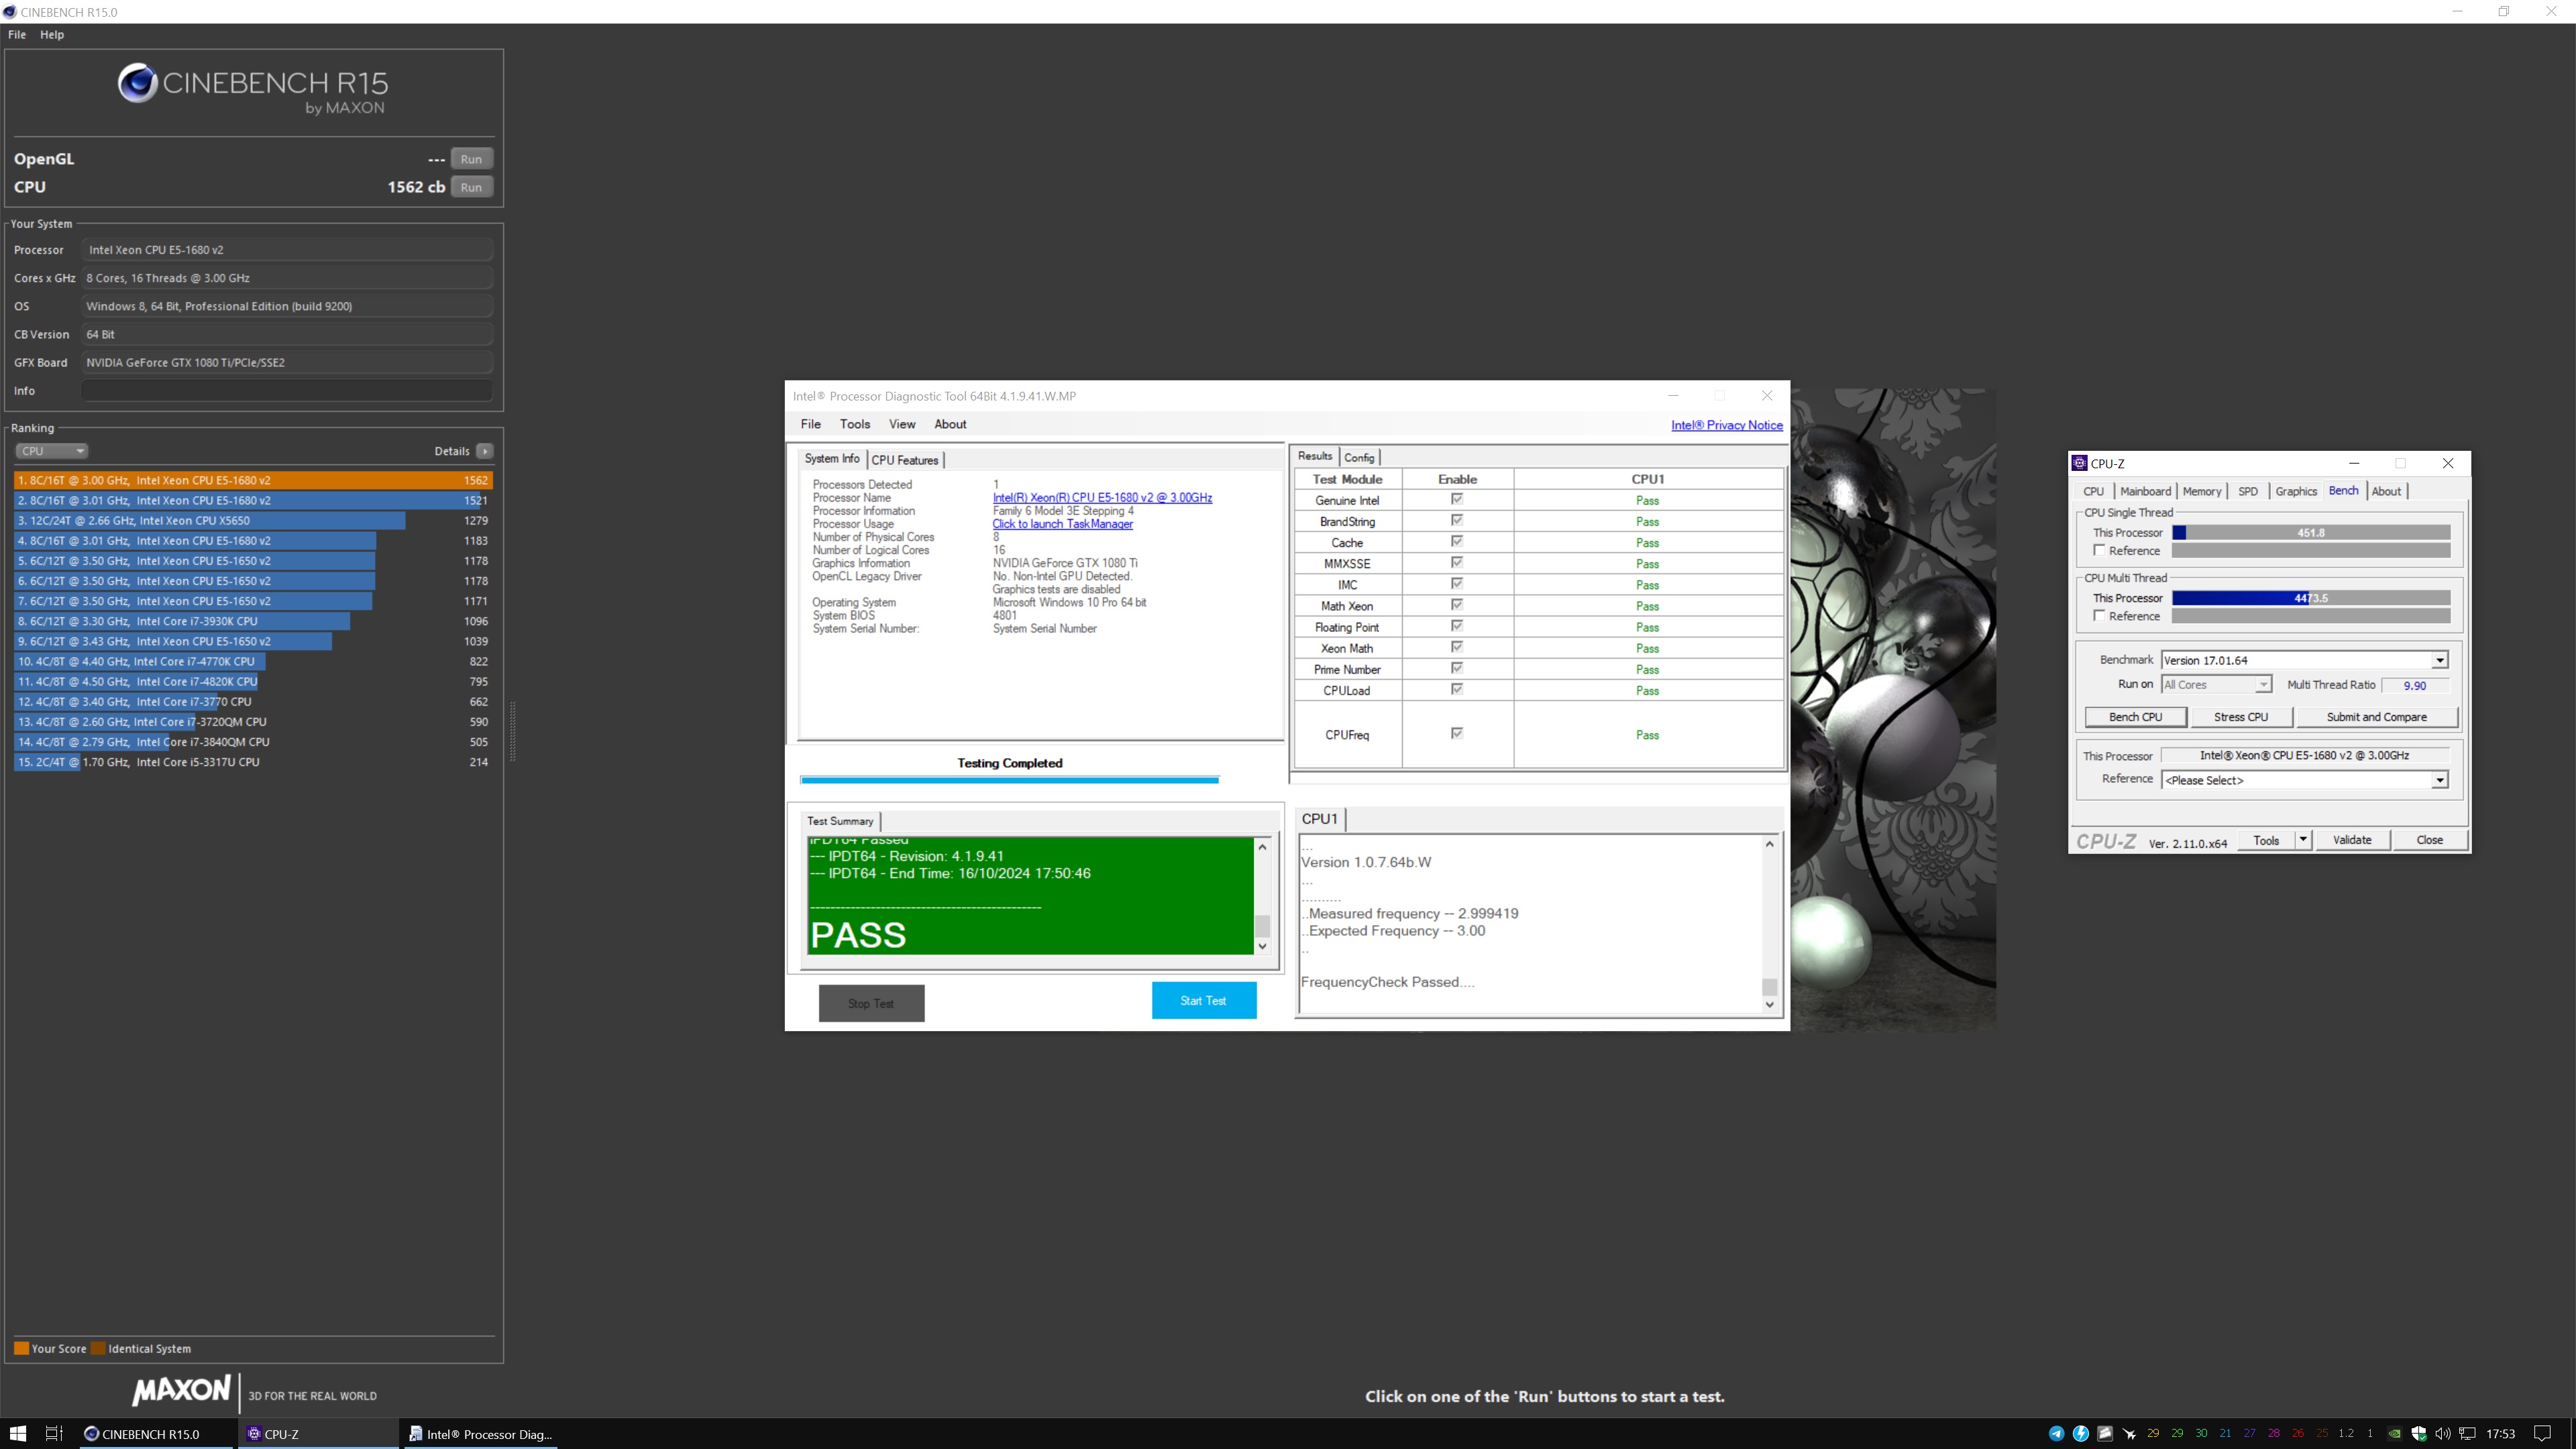The height and width of the screenshot is (1449, 2576).
Task: Run the Cinebench OpenGL test
Action: click(x=471, y=159)
